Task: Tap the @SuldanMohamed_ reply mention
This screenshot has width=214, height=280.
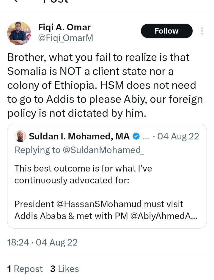Action: click(x=103, y=150)
